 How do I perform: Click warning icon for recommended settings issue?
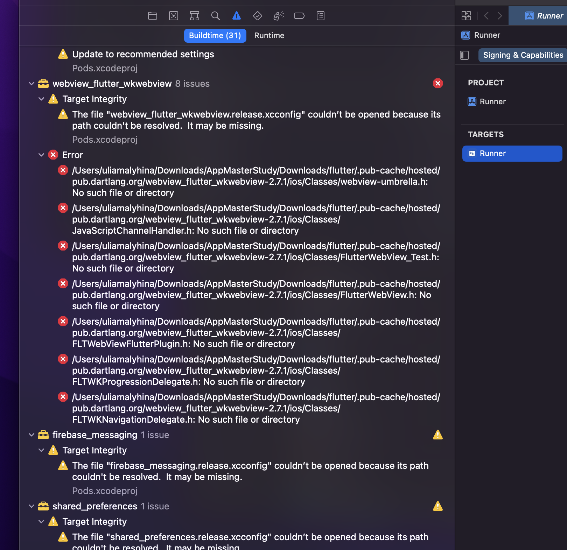(x=63, y=54)
